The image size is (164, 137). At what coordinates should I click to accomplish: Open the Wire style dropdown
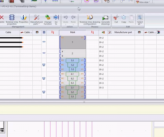[143, 2]
